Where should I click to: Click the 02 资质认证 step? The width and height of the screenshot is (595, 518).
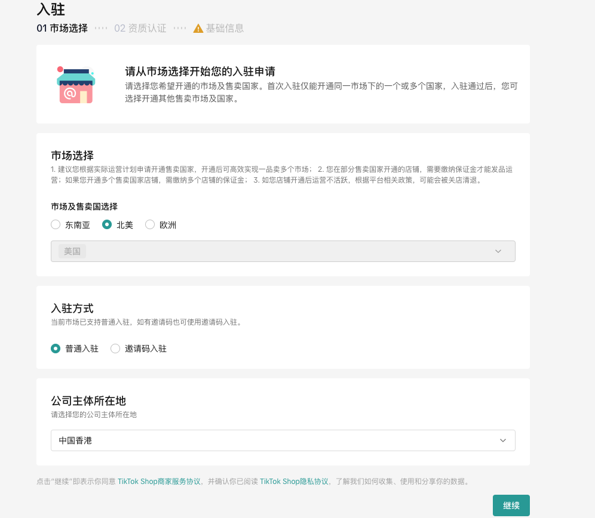(141, 28)
